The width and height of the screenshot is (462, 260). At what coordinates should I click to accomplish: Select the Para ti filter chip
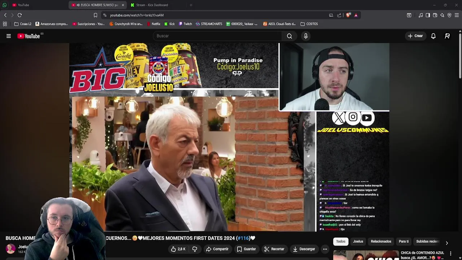[x=404, y=242]
